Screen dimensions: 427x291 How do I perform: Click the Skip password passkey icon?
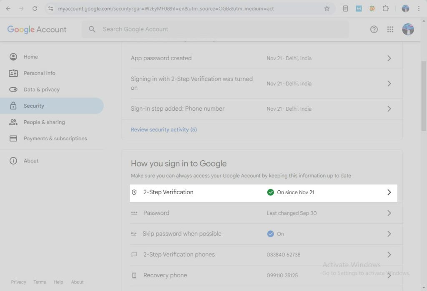click(x=134, y=234)
